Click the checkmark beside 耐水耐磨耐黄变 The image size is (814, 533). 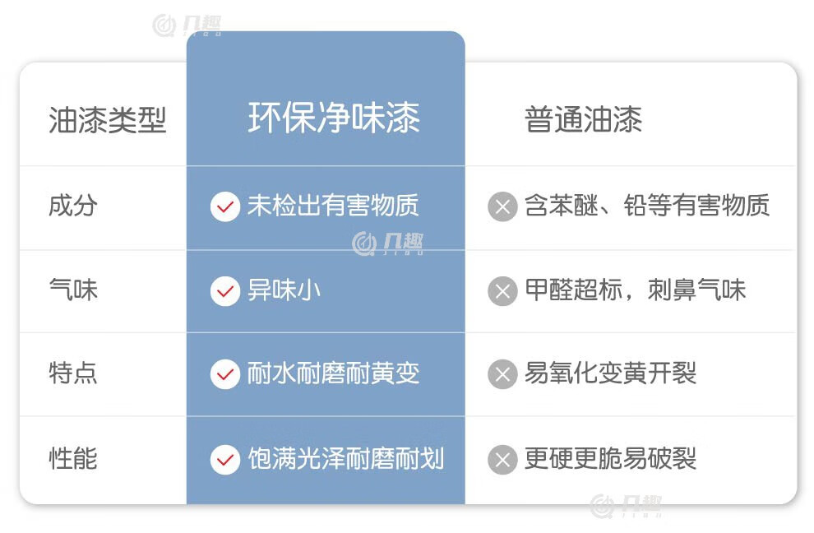coord(224,374)
